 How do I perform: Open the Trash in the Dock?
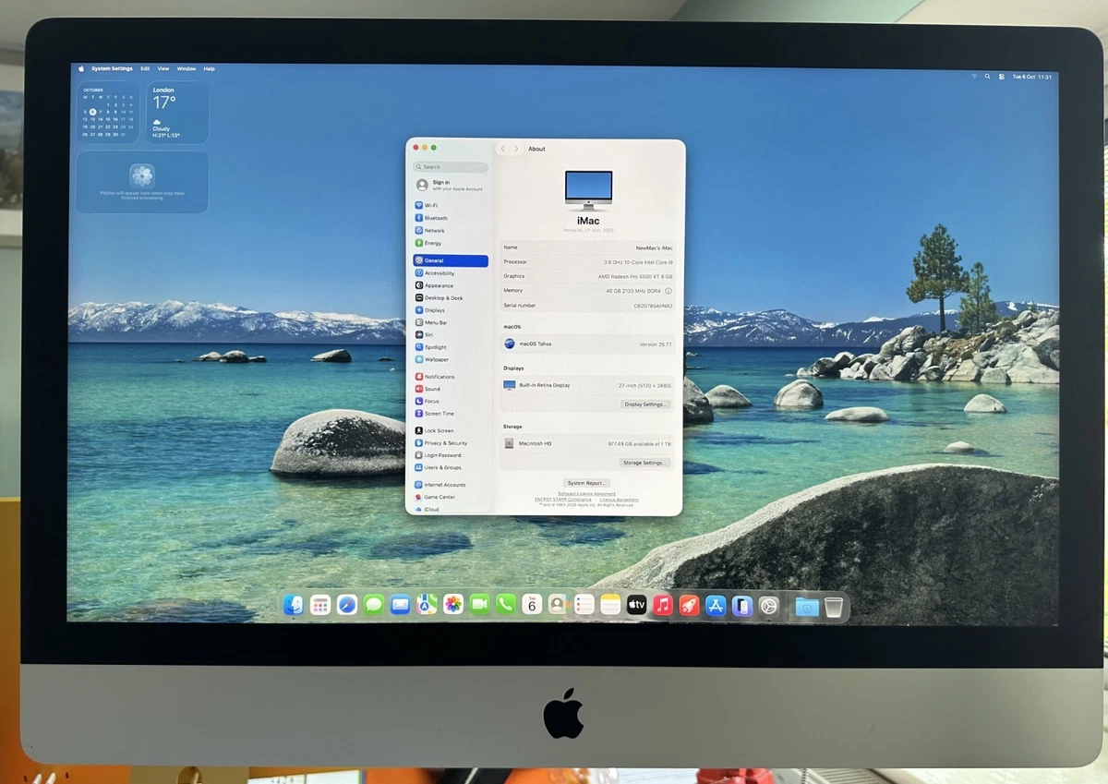click(834, 607)
